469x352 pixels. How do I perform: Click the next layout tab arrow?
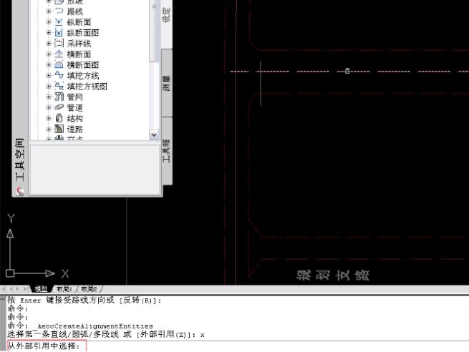point(18,289)
